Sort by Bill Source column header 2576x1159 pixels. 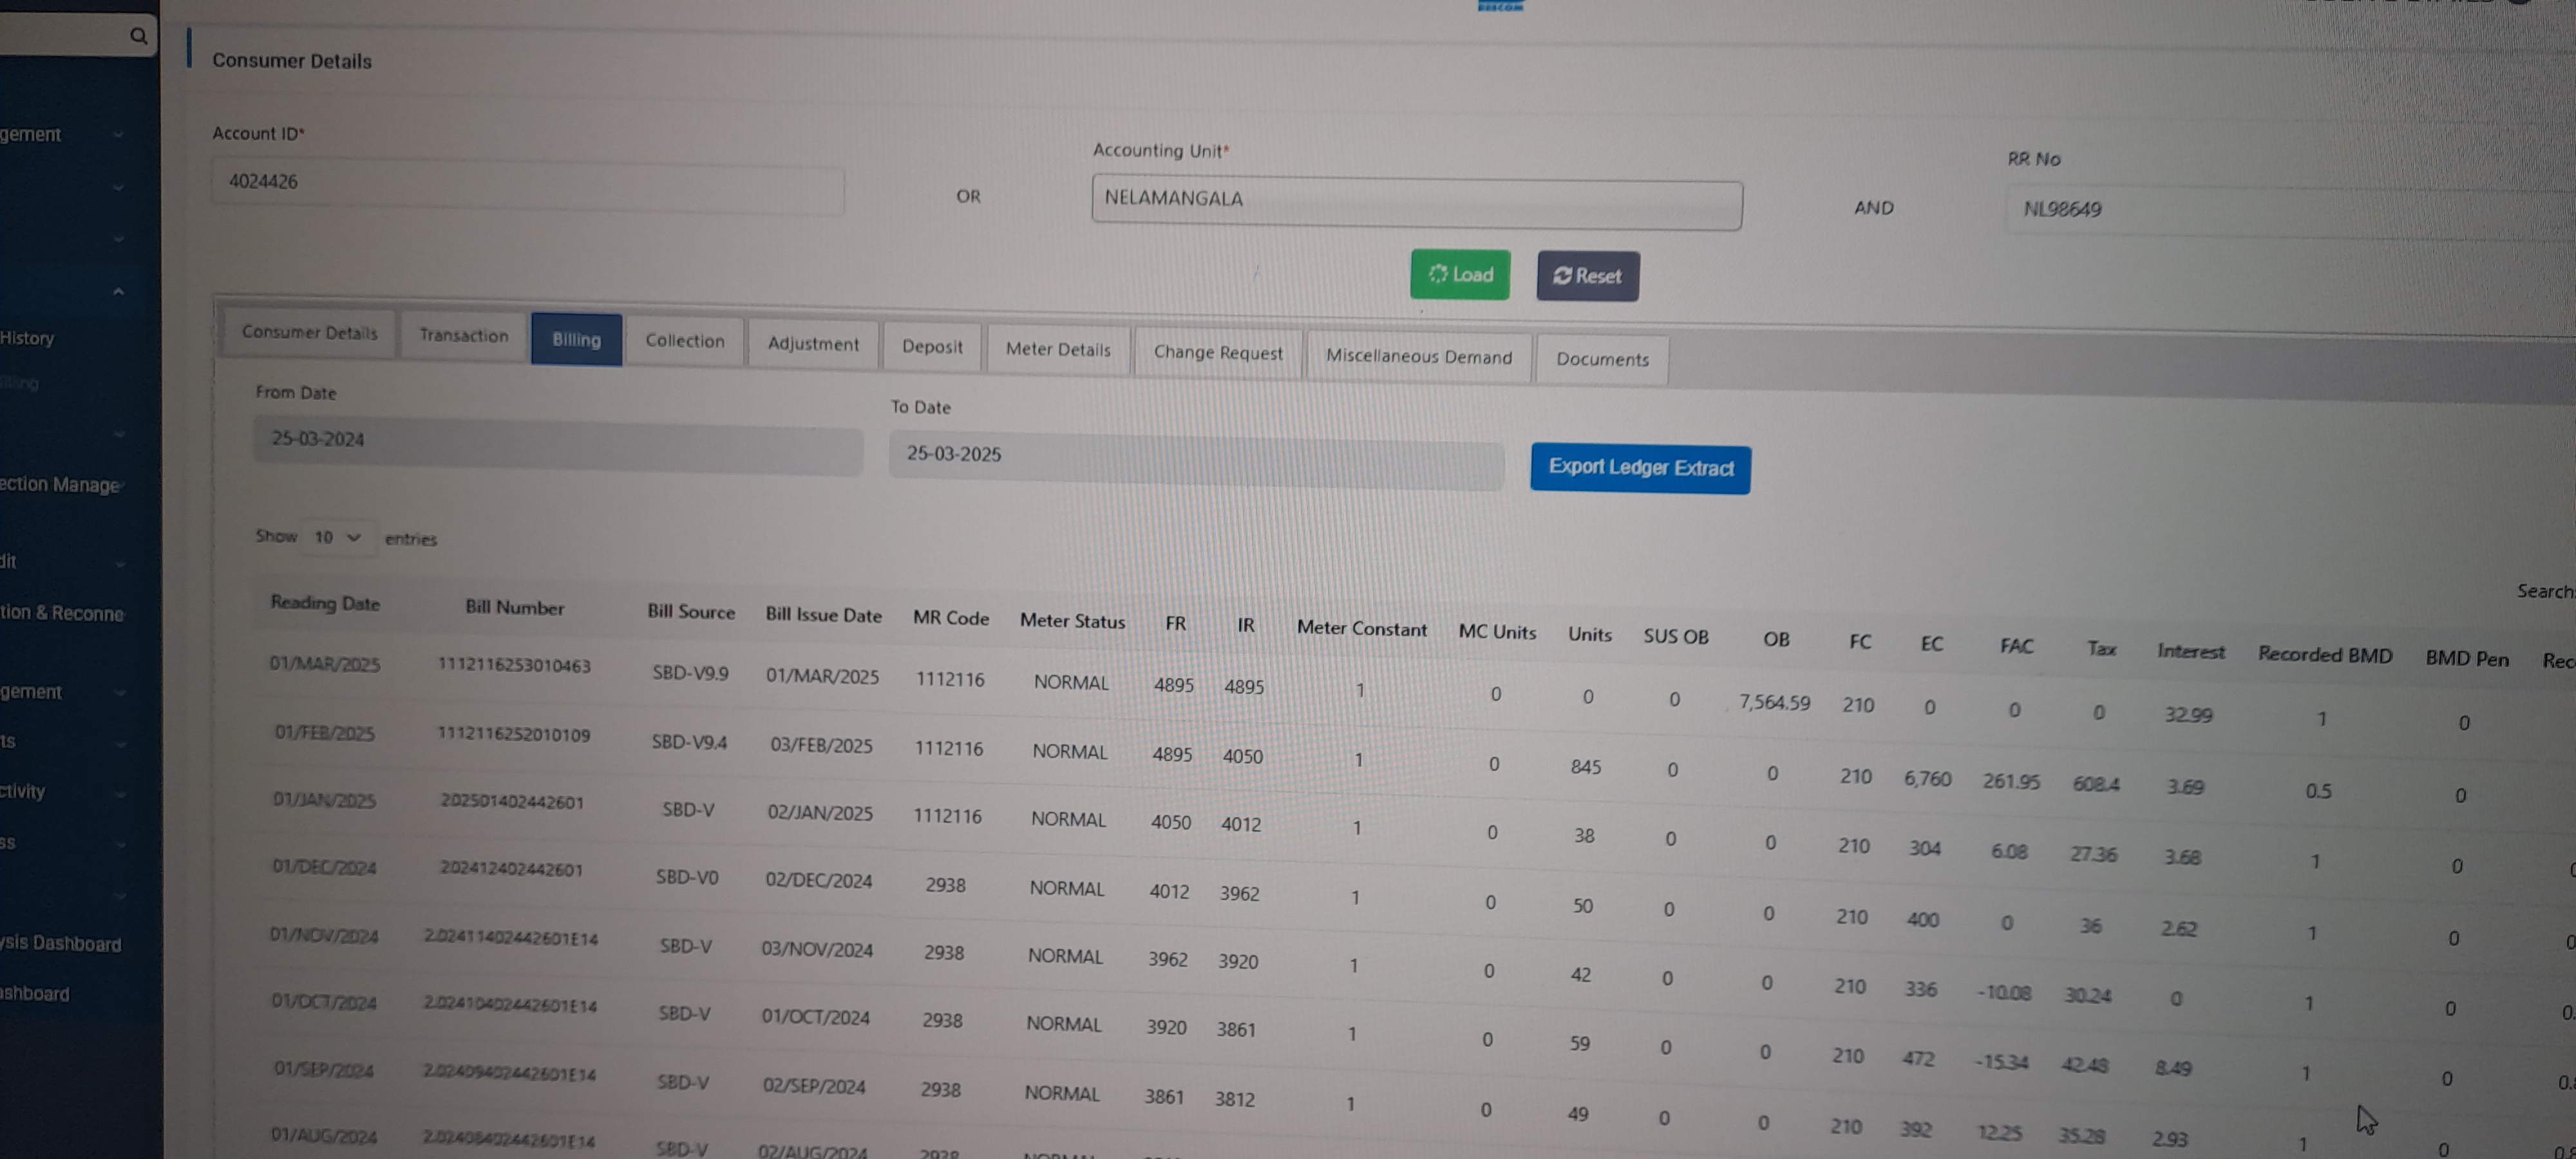pyautogui.click(x=690, y=612)
